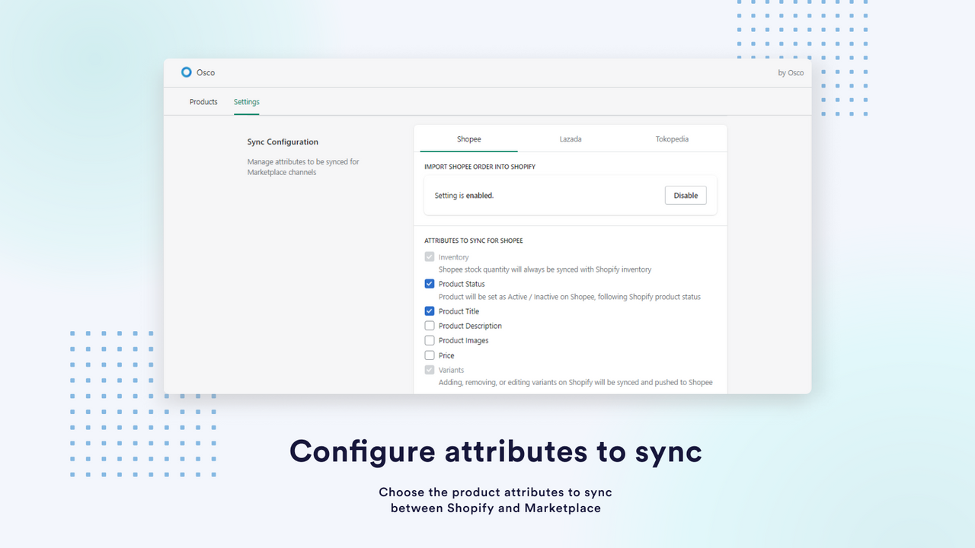Click 'Shopee stock quantity will always be synced' text
The image size is (975, 548).
pyautogui.click(x=545, y=269)
